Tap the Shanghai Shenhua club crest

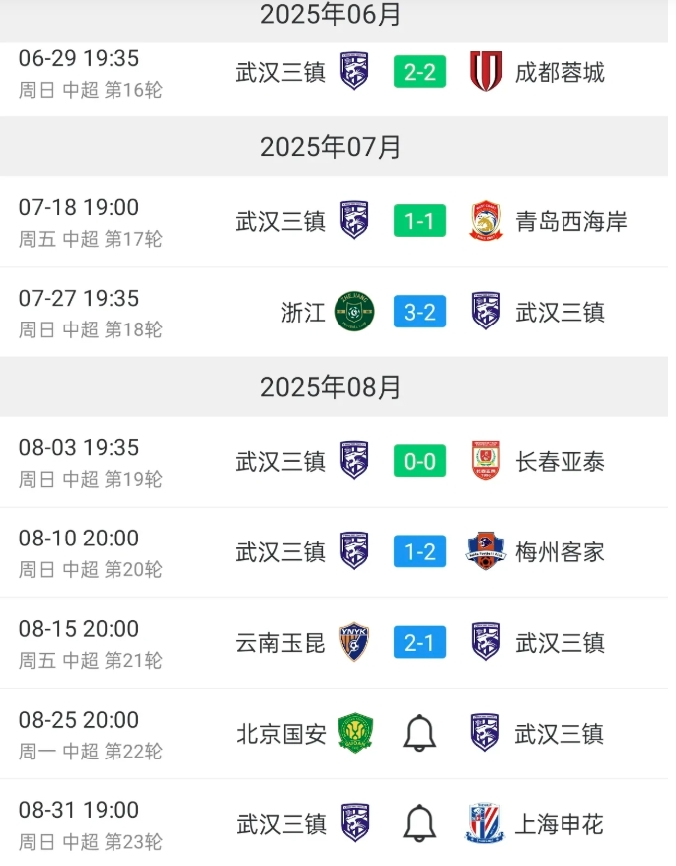tap(485, 824)
